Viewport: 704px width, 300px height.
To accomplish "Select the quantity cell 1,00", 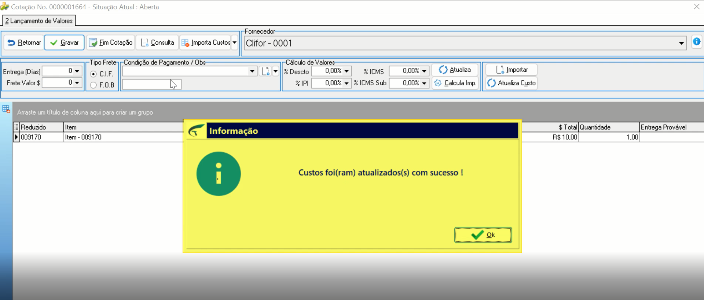I will tap(609, 137).
